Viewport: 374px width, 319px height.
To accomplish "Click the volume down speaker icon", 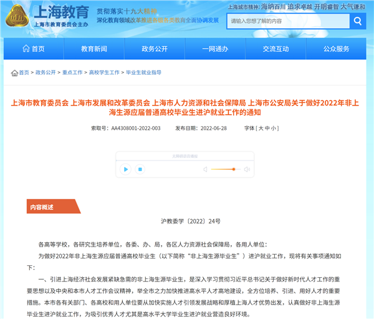I will [205, 169].
